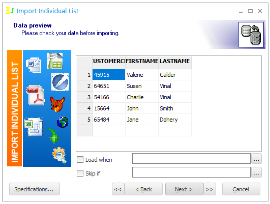Viewport: 270px width, 204px height.
Task: Click row number 5 header
Action: [x=84, y=120]
